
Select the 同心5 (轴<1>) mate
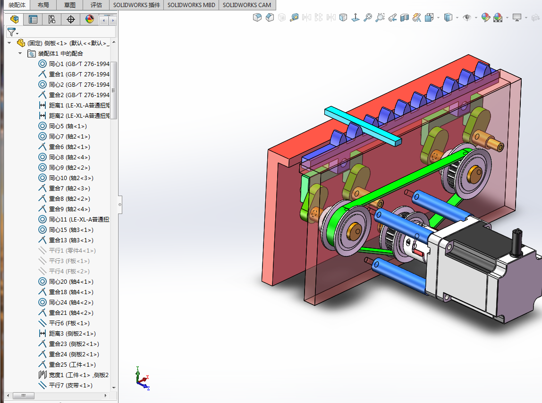pyautogui.click(x=68, y=126)
